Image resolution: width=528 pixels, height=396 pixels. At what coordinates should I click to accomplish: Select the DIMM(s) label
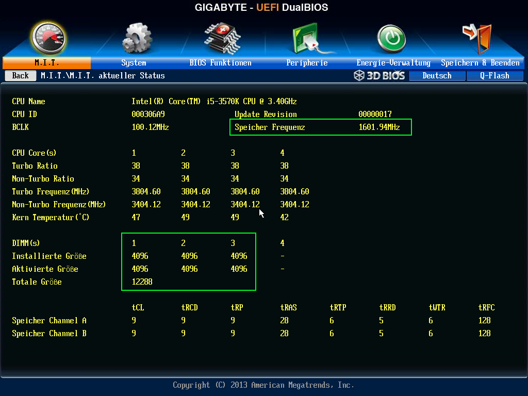click(26, 243)
